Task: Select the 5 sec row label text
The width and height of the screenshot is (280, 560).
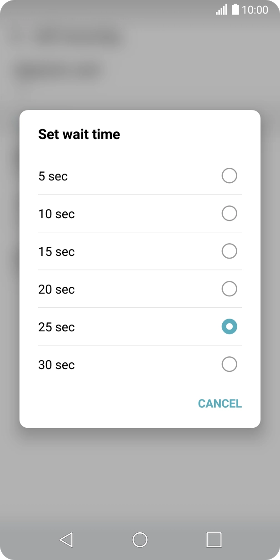Action: [x=53, y=175]
